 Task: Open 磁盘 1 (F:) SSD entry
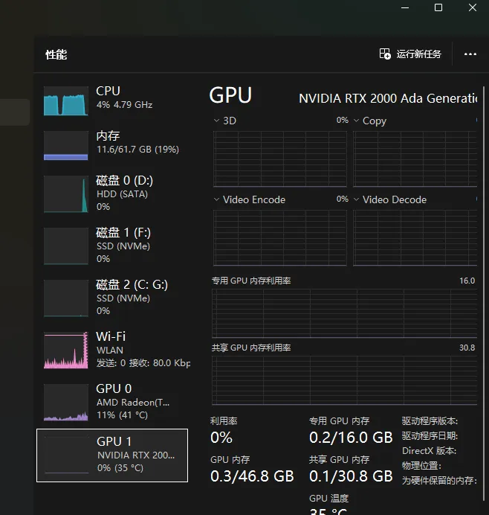(112, 246)
